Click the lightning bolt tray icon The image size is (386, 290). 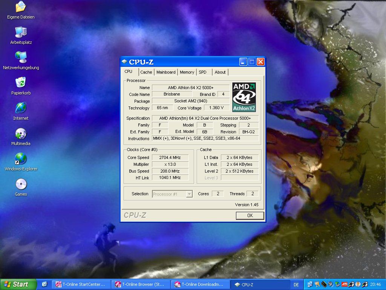[x=358, y=284]
